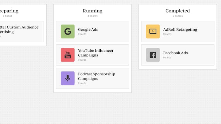Select the Running column heading
The image size is (221, 124).
(93, 11)
